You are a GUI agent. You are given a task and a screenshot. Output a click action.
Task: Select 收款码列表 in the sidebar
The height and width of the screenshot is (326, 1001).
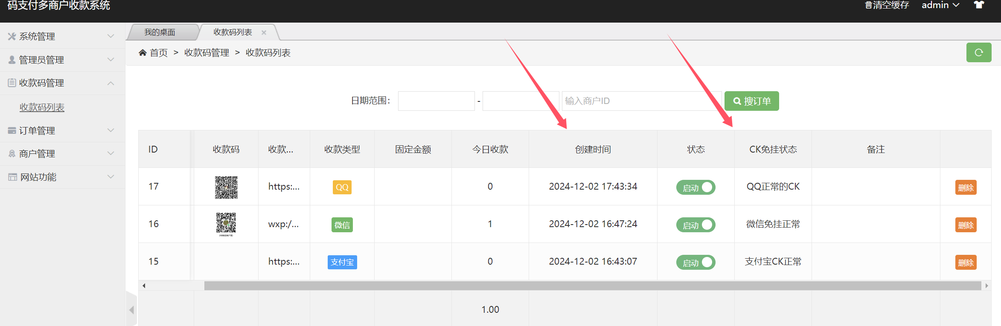pyautogui.click(x=42, y=107)
